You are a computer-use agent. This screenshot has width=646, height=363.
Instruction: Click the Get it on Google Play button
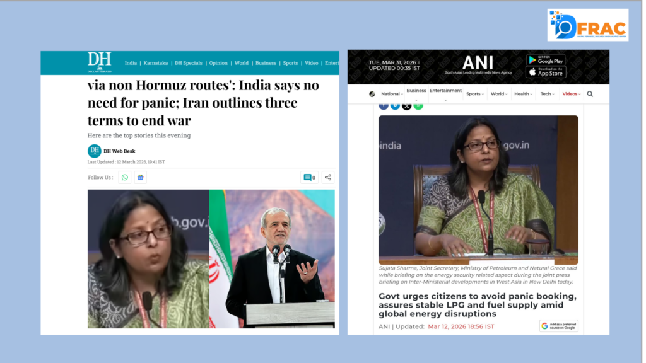coord(546,60)
